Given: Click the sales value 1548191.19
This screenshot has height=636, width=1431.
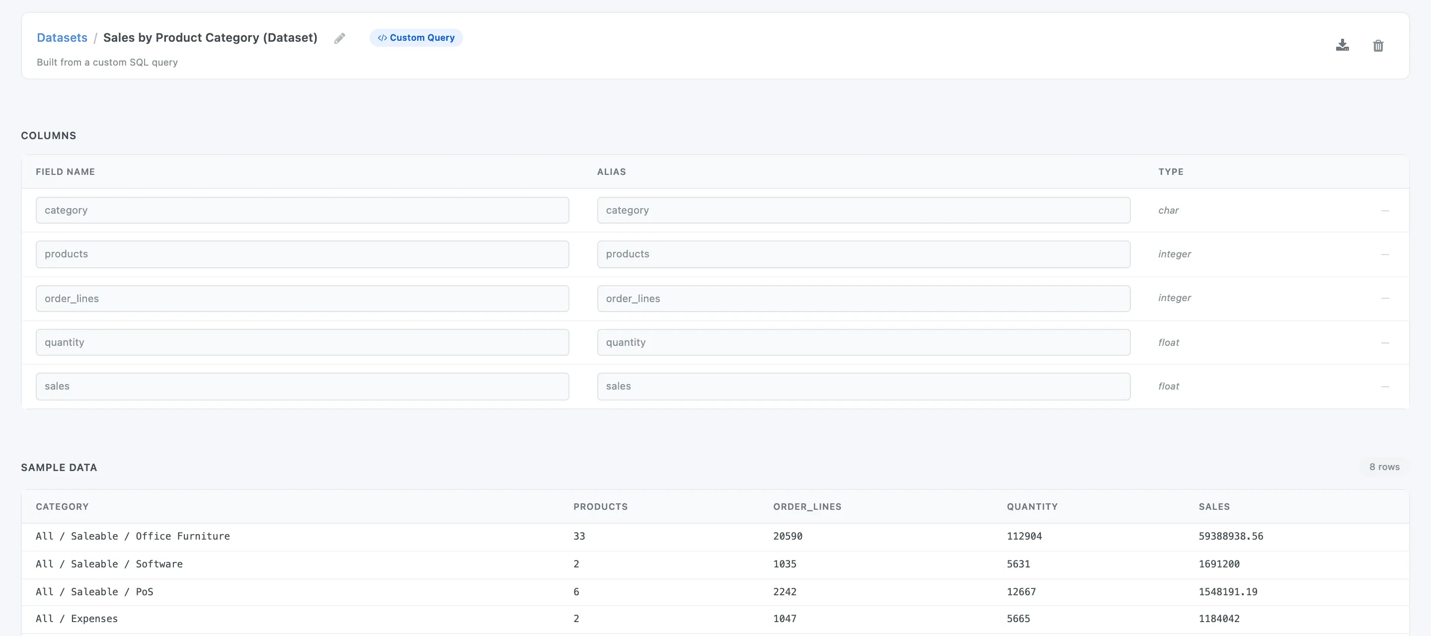Looking at the screenshot, I should click(1228, 592).
